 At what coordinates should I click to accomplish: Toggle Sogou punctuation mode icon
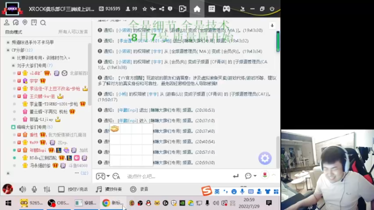click(x=225, y=191)
